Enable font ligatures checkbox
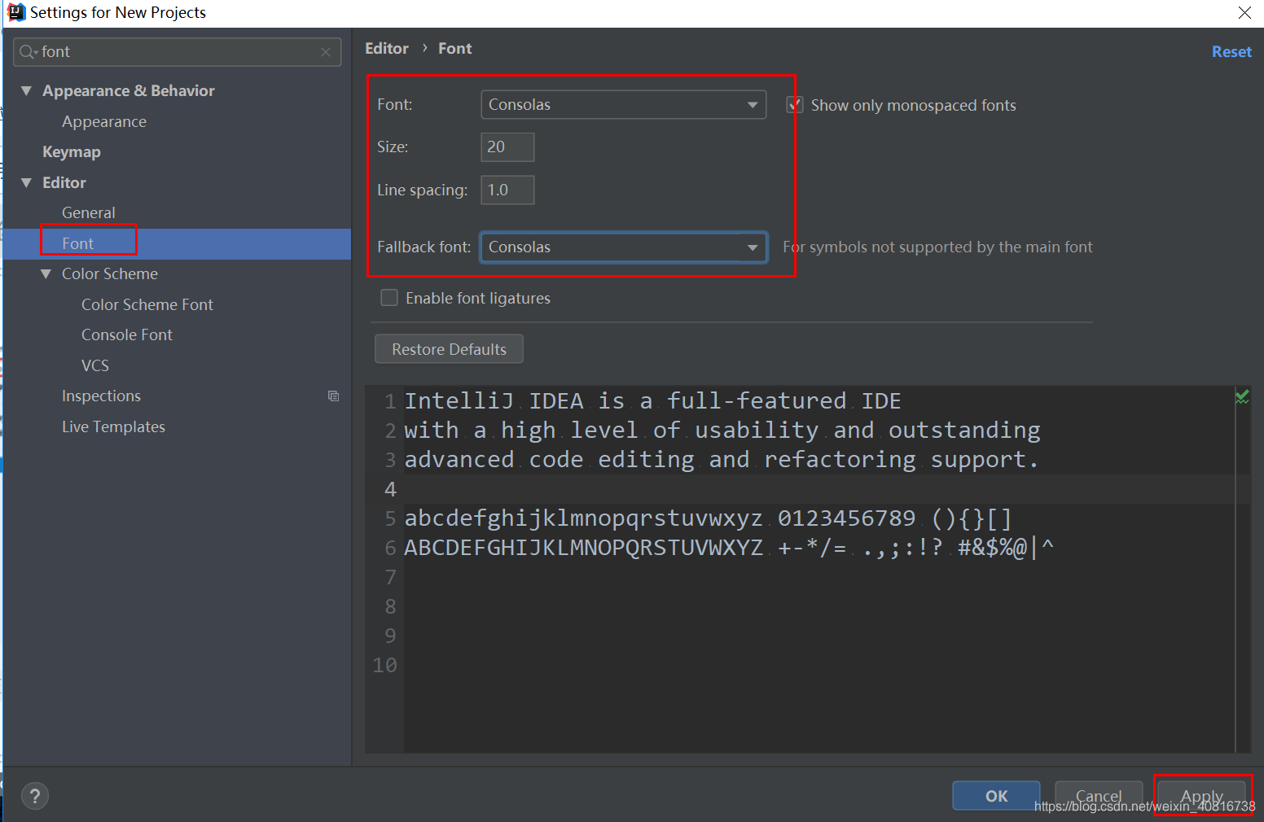This screenshot has height=822, width=1264. tap(389, 298)
